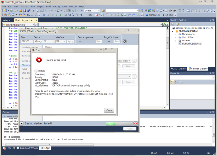
Task: Click the Copy icon in toolbar
Action: click(37, 11)
